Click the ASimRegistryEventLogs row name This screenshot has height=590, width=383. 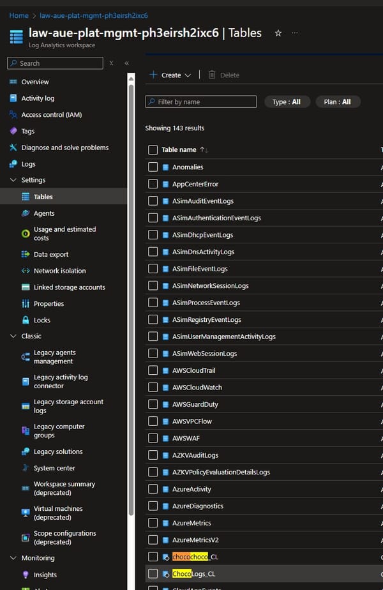coord(207,320)
